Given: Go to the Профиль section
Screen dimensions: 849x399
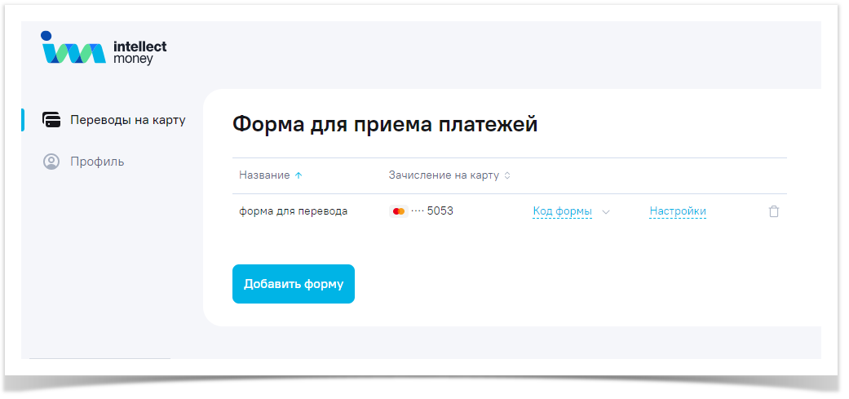Looking at the screenshot, I should [x=97, y=162].
